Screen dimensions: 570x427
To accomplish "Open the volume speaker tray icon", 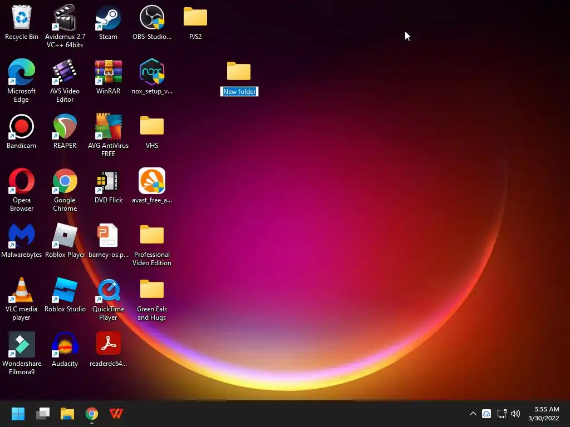I will point(515,414).
